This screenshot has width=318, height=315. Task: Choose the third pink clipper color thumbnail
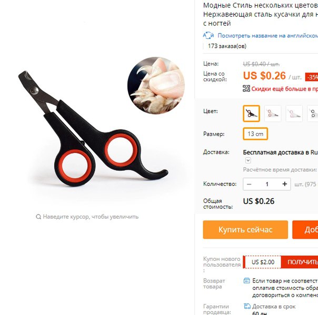[294, 114]
